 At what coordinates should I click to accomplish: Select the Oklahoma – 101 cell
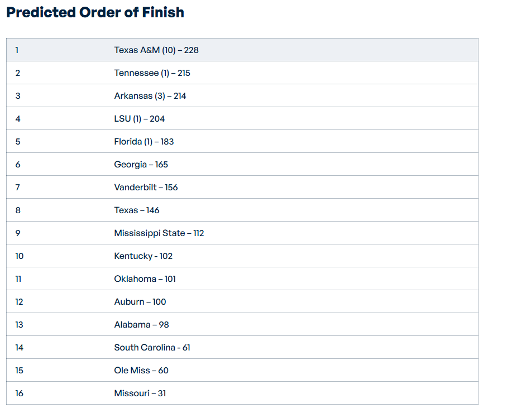[145, 278]
